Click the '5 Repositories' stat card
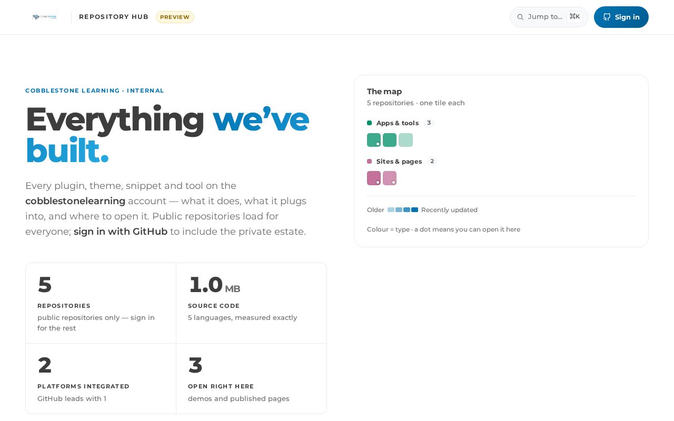 [101, 303]
